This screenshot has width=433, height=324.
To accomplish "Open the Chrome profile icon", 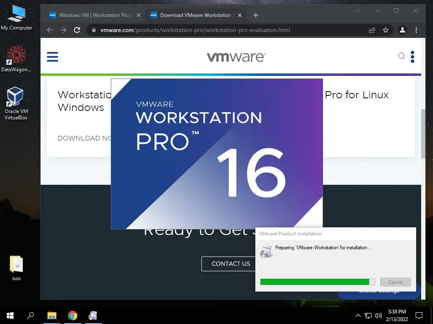I will tap(403, 30).
